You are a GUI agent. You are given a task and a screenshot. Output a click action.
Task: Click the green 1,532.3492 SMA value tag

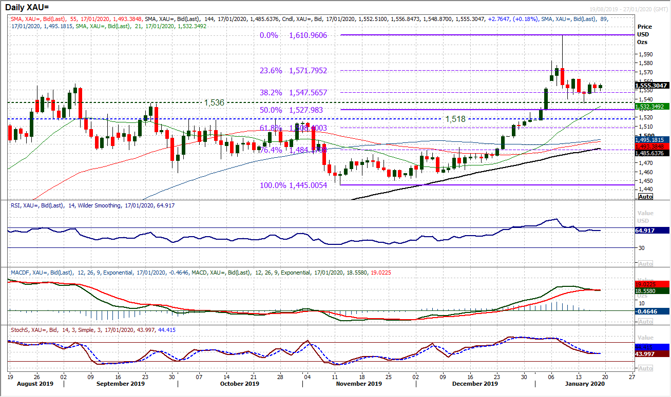pyautogui.click(x=651, y=107)
